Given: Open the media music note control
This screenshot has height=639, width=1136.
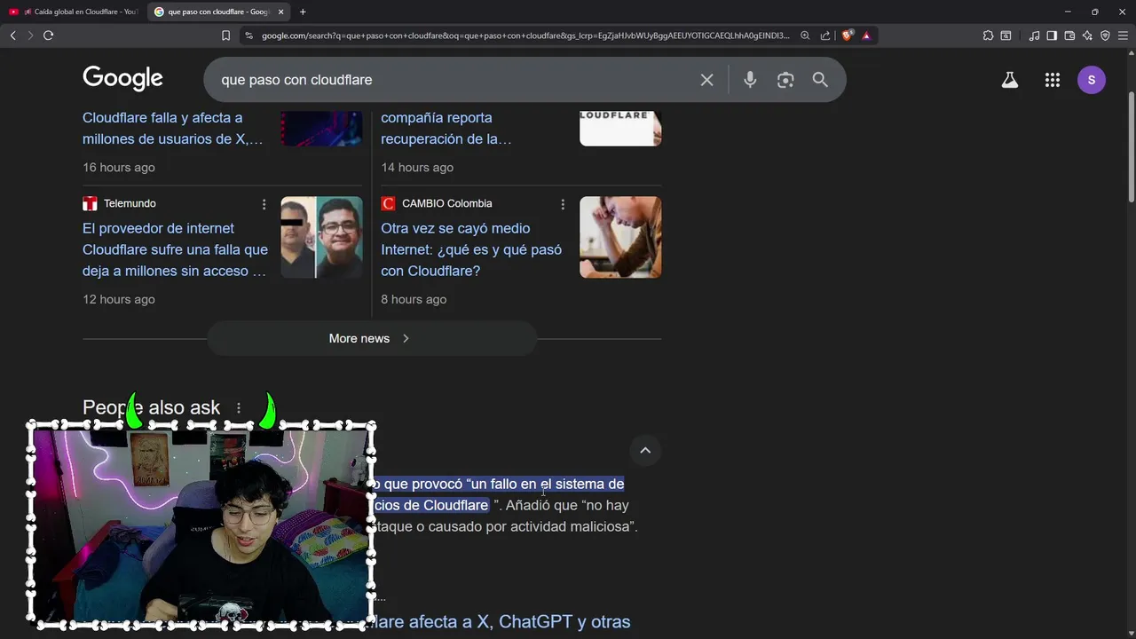Looking at the screenshot, I should click(1034, 35).
